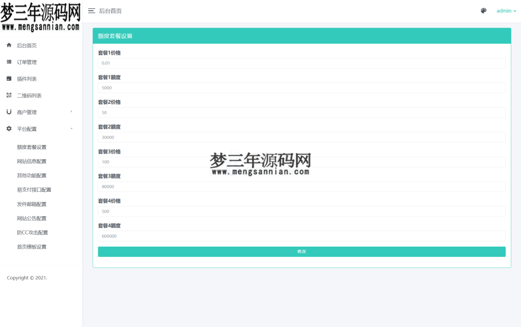Click the 套餐3价格 input field
The height and width of the screenshot is (327, 521).
tap(302, 162)
